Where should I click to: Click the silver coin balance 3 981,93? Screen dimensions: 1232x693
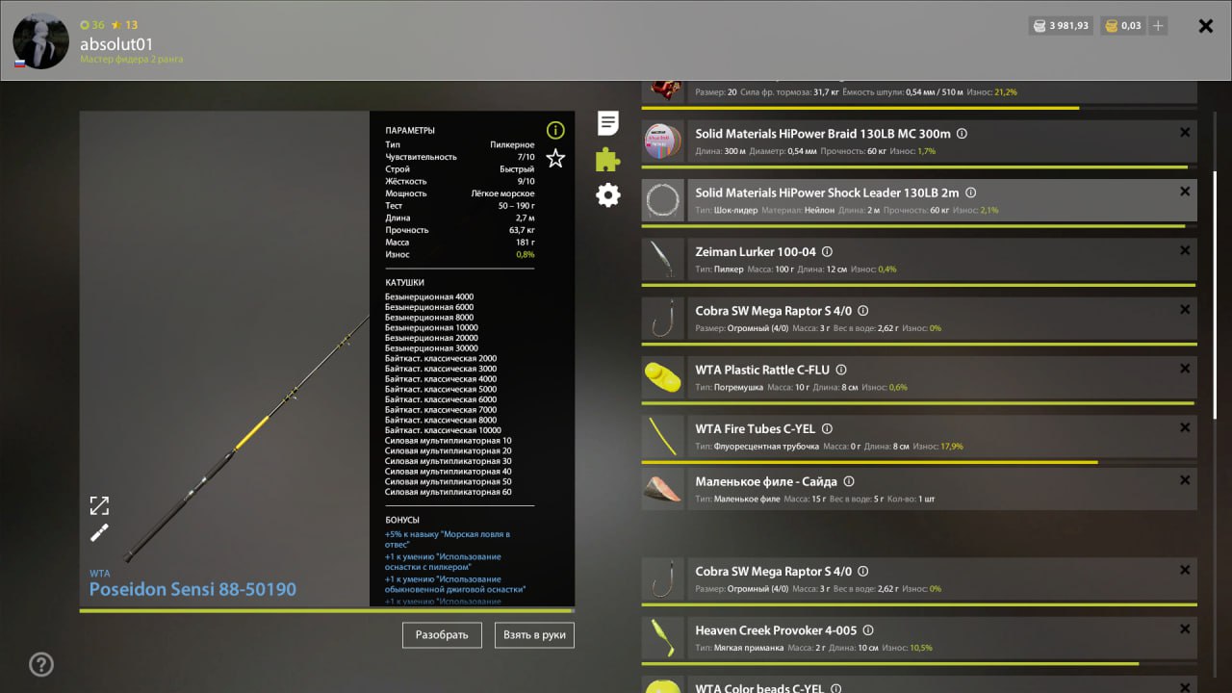tap(1061, 26)
